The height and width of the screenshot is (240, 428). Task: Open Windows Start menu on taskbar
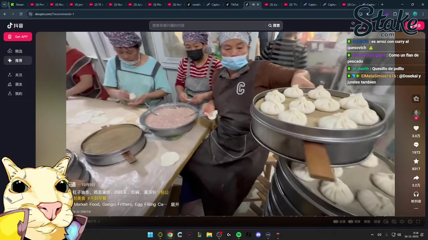pos(150,235)
